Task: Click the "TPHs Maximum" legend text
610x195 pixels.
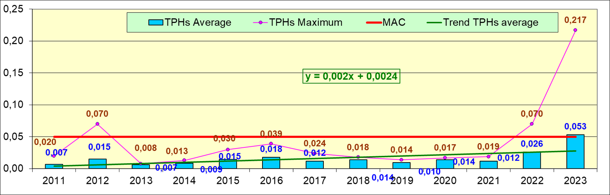Action: (x=305, y=22)
